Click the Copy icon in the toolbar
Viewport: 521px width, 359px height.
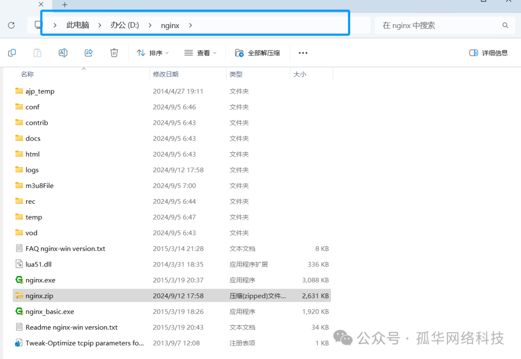pyautogui.click(x=12, y=53)
